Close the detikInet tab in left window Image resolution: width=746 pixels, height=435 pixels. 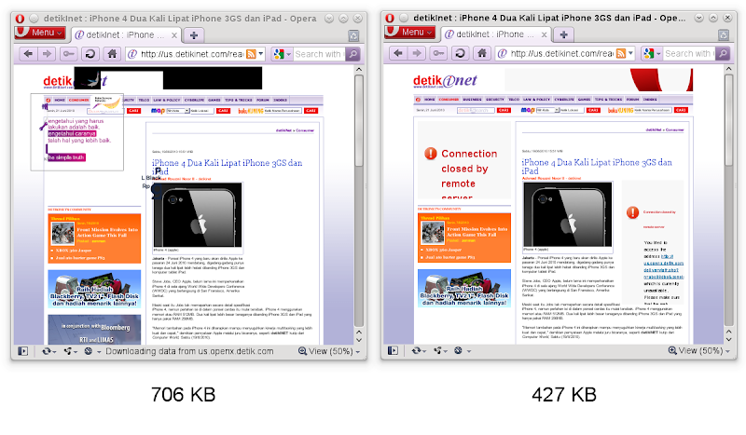coord(174,35)
